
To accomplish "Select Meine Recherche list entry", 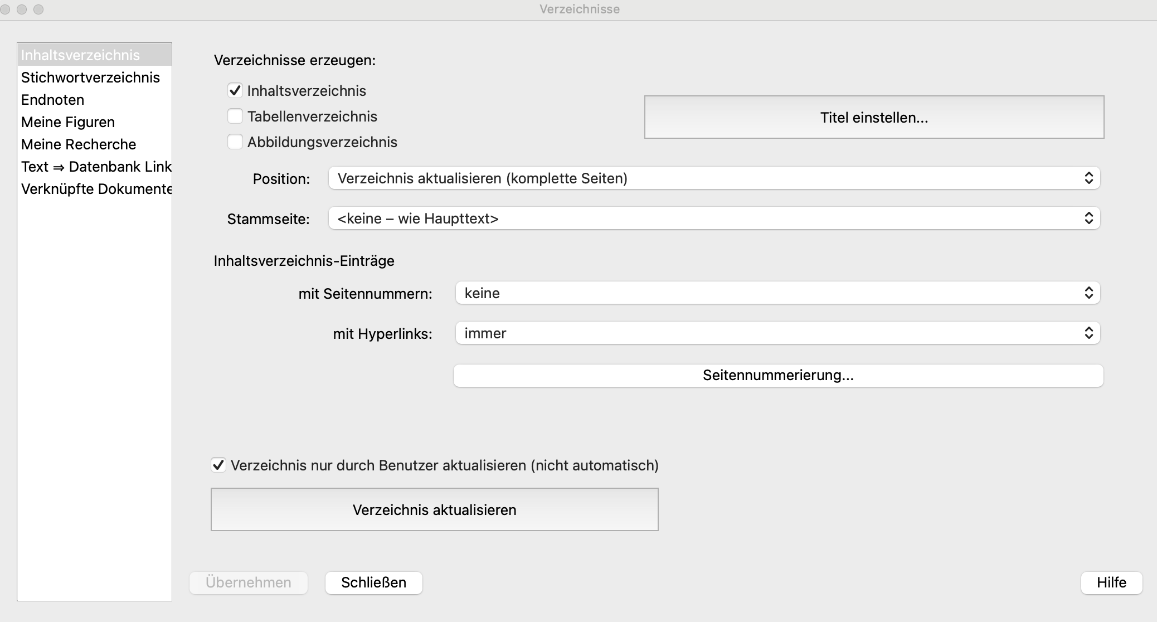I will click(x=79, y=144).
